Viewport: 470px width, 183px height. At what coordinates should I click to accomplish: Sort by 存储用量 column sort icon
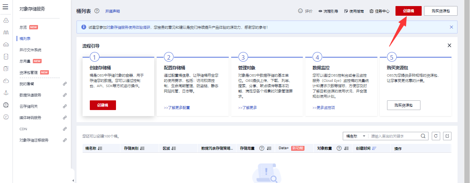click(269, 148)
